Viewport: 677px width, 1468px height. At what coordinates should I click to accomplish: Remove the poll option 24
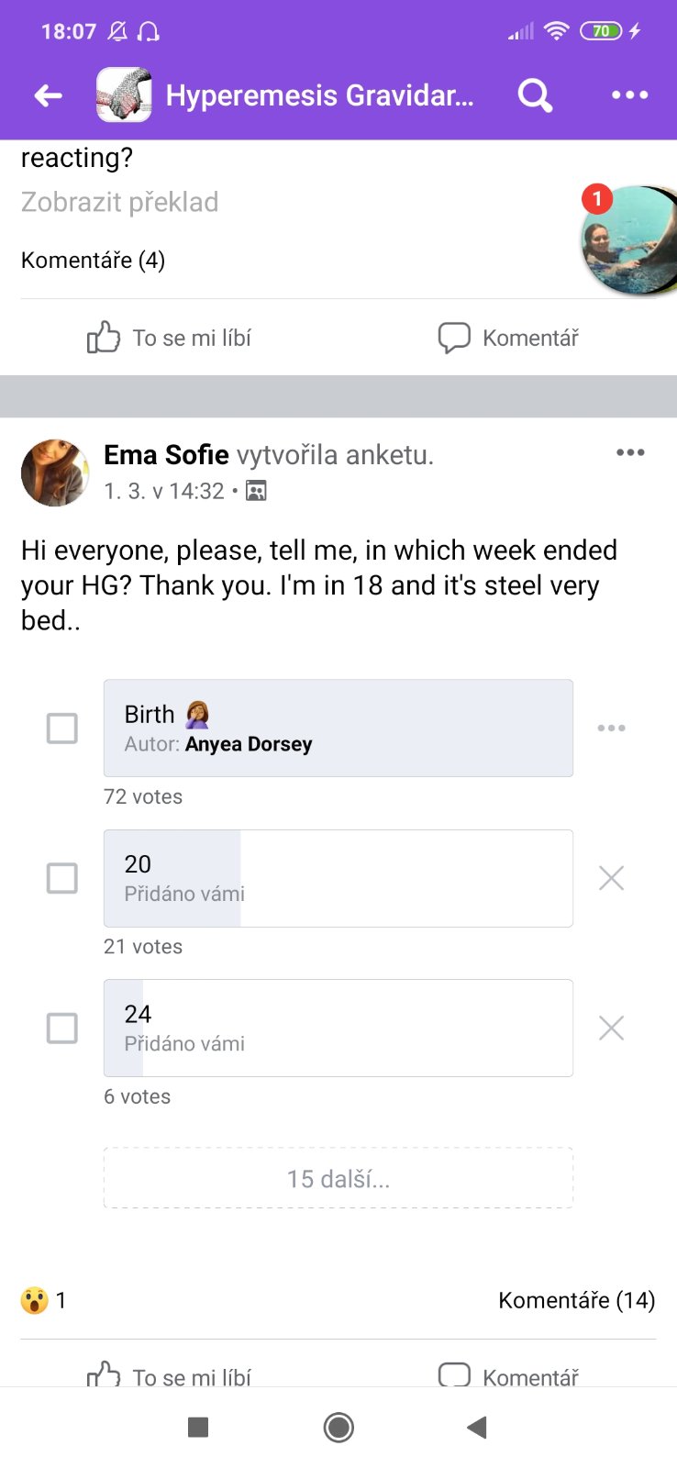coord(611,1029)
